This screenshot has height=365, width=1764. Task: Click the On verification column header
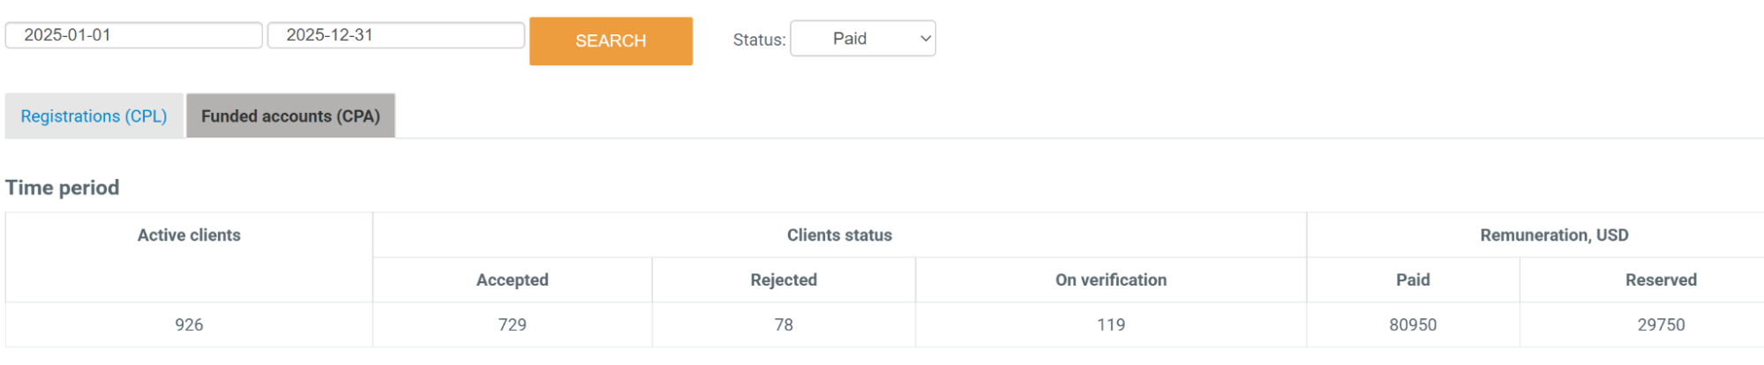(1110, 280)
